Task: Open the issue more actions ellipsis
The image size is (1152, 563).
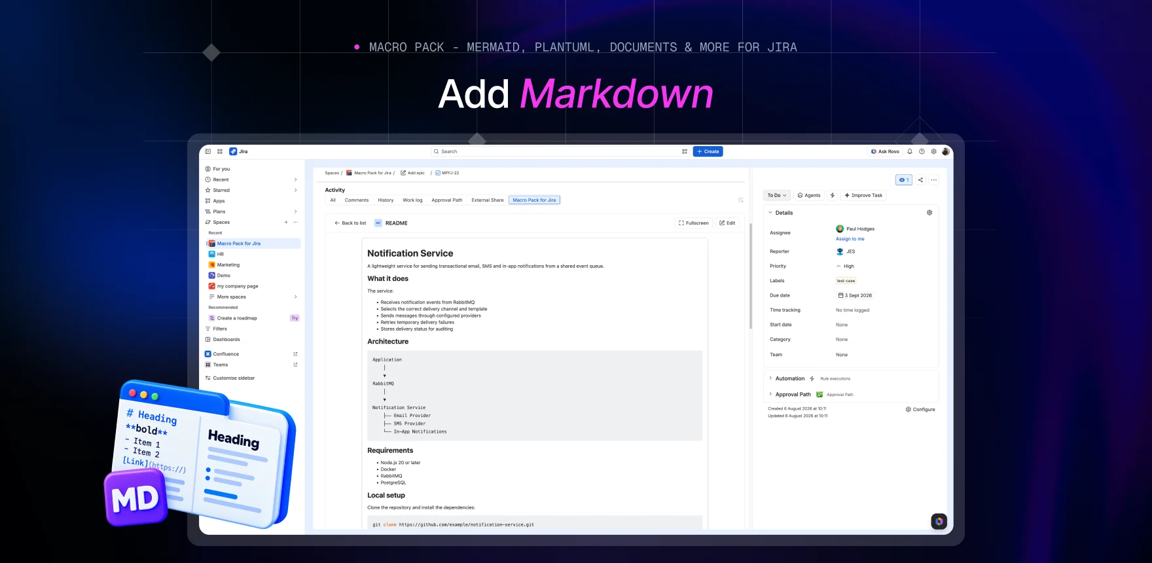Action: point(934,180)
